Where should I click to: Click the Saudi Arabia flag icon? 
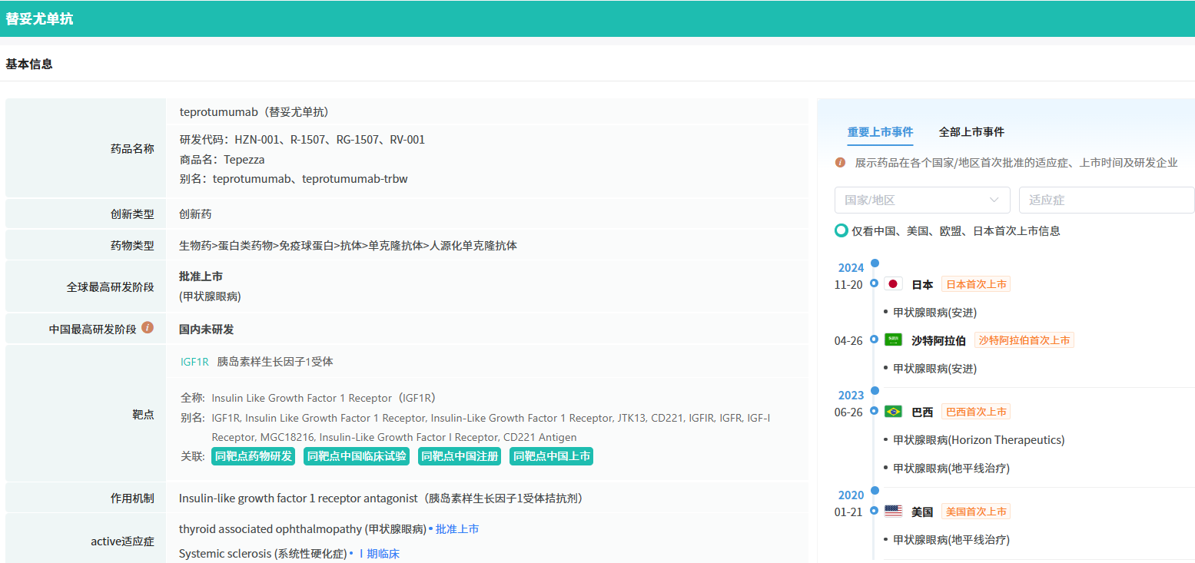tap(892, 340)
